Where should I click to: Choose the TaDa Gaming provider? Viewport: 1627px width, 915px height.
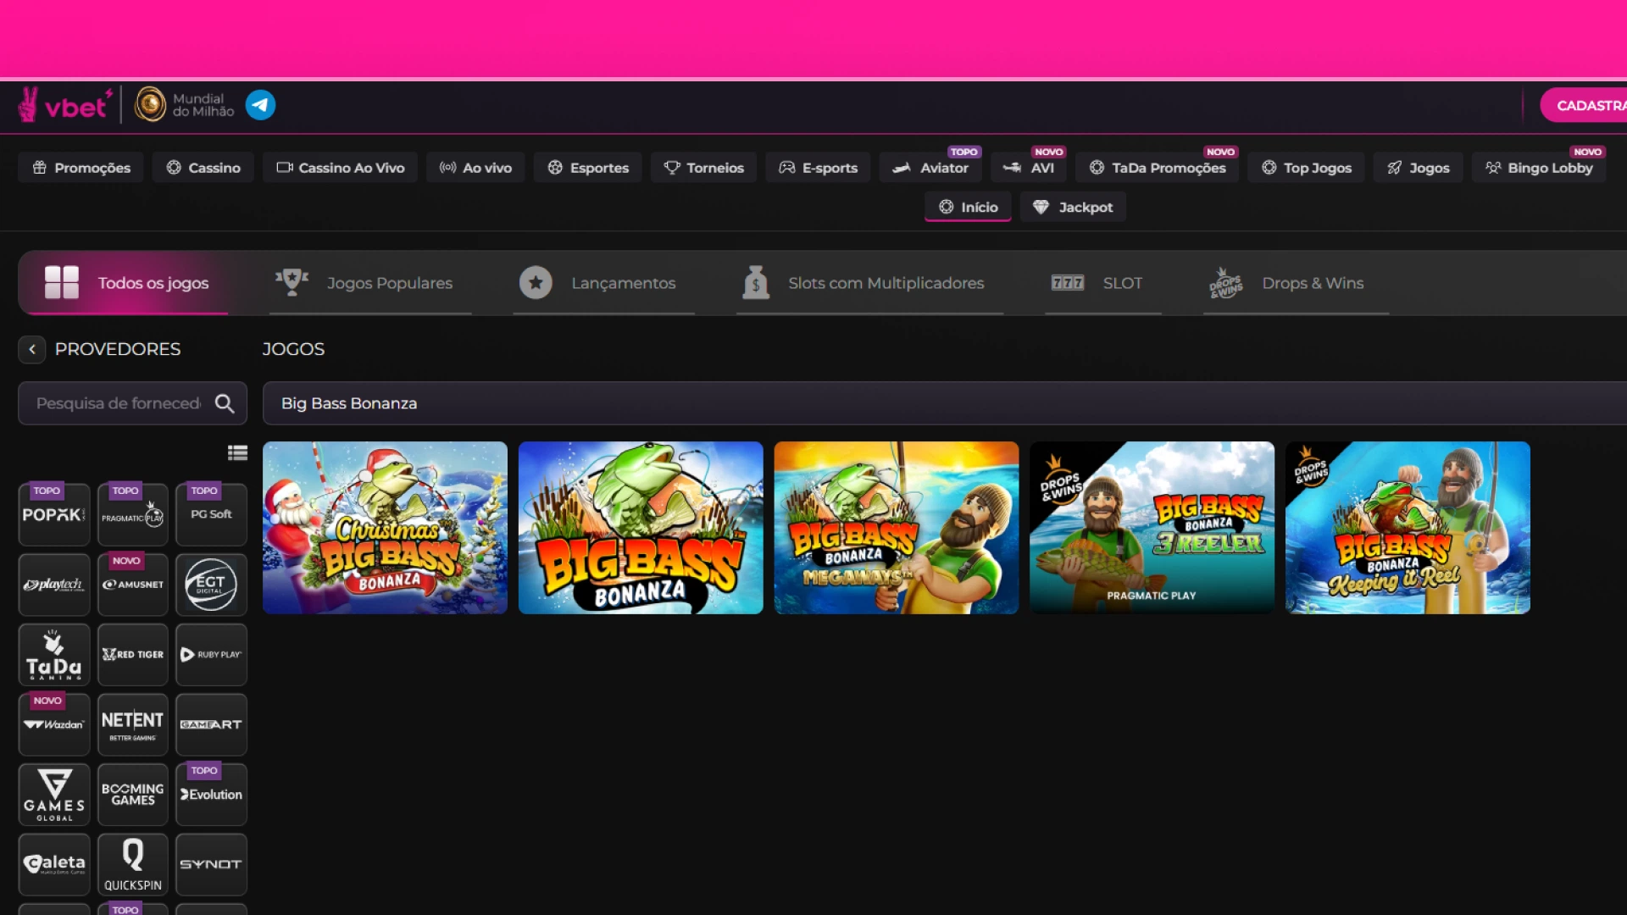pyautogui.click(x=54, y=655)
